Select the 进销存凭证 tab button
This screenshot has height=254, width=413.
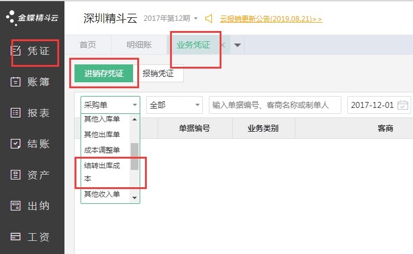pos(104,73)
